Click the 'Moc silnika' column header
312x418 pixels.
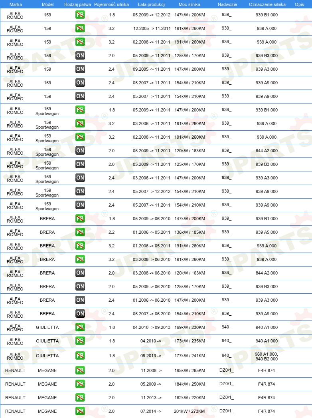(x=189, y=4)
